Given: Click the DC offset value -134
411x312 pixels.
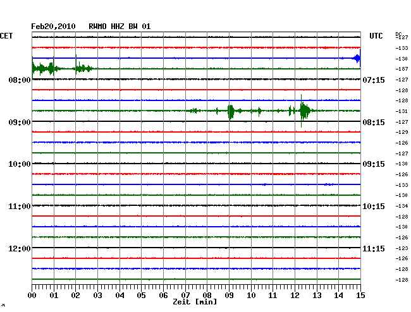Looking at the screenshot, I should 402,207.
